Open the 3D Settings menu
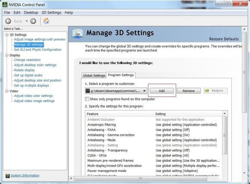 pos(51,12)
